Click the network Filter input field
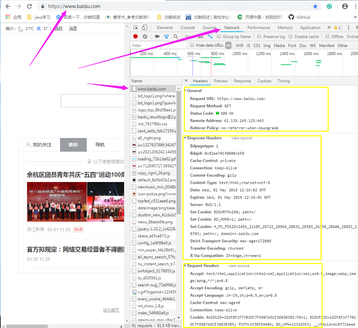358x328 pixels. point(159,45)
